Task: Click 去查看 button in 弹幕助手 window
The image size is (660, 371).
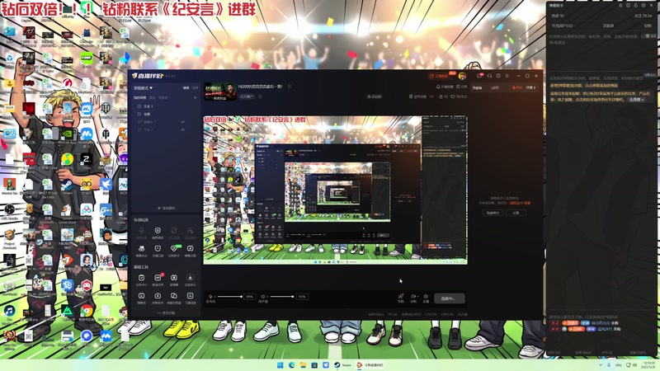Action: [636, 100]
